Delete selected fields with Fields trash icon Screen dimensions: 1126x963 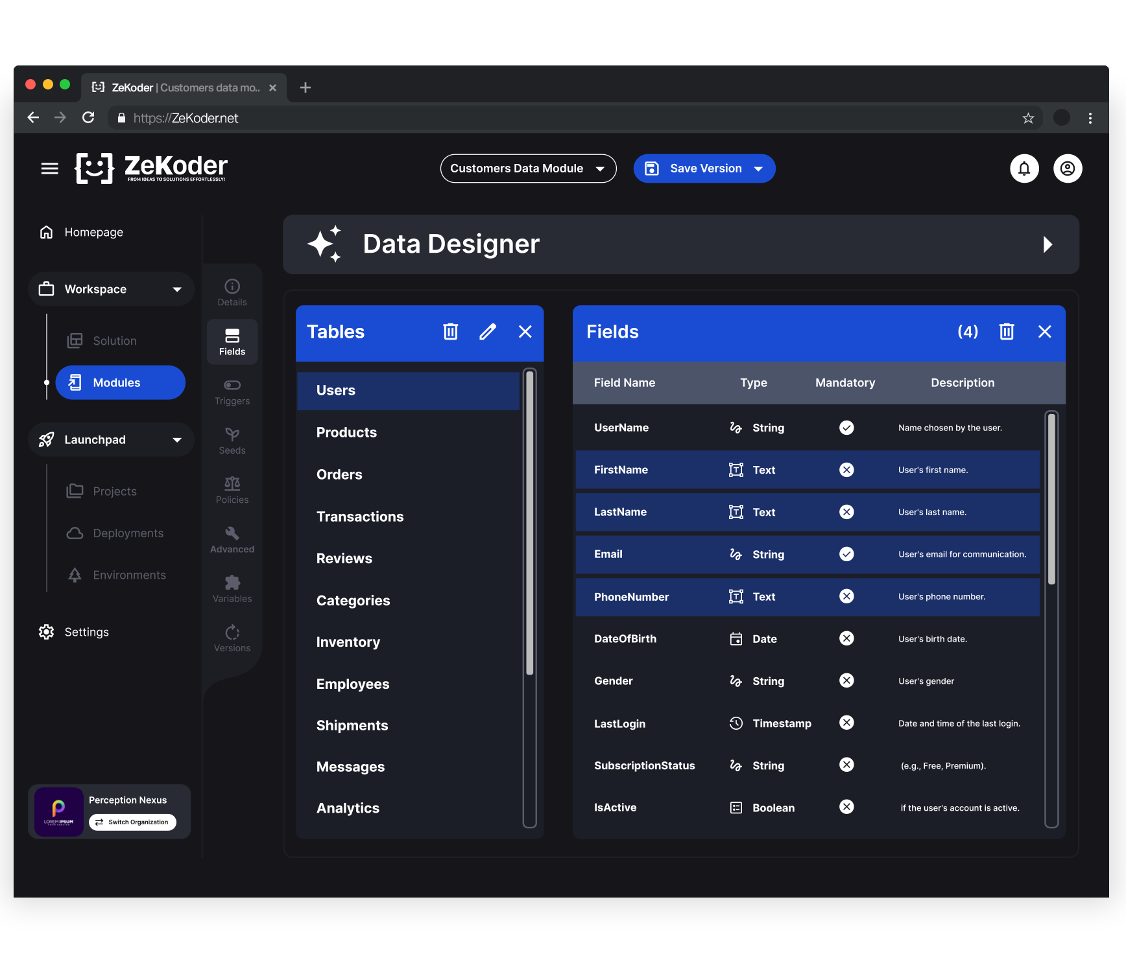[1006, 332]
